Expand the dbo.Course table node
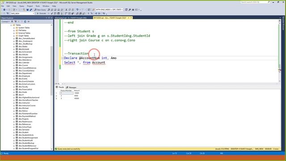 pyautogui.click(x=14, y=65)
